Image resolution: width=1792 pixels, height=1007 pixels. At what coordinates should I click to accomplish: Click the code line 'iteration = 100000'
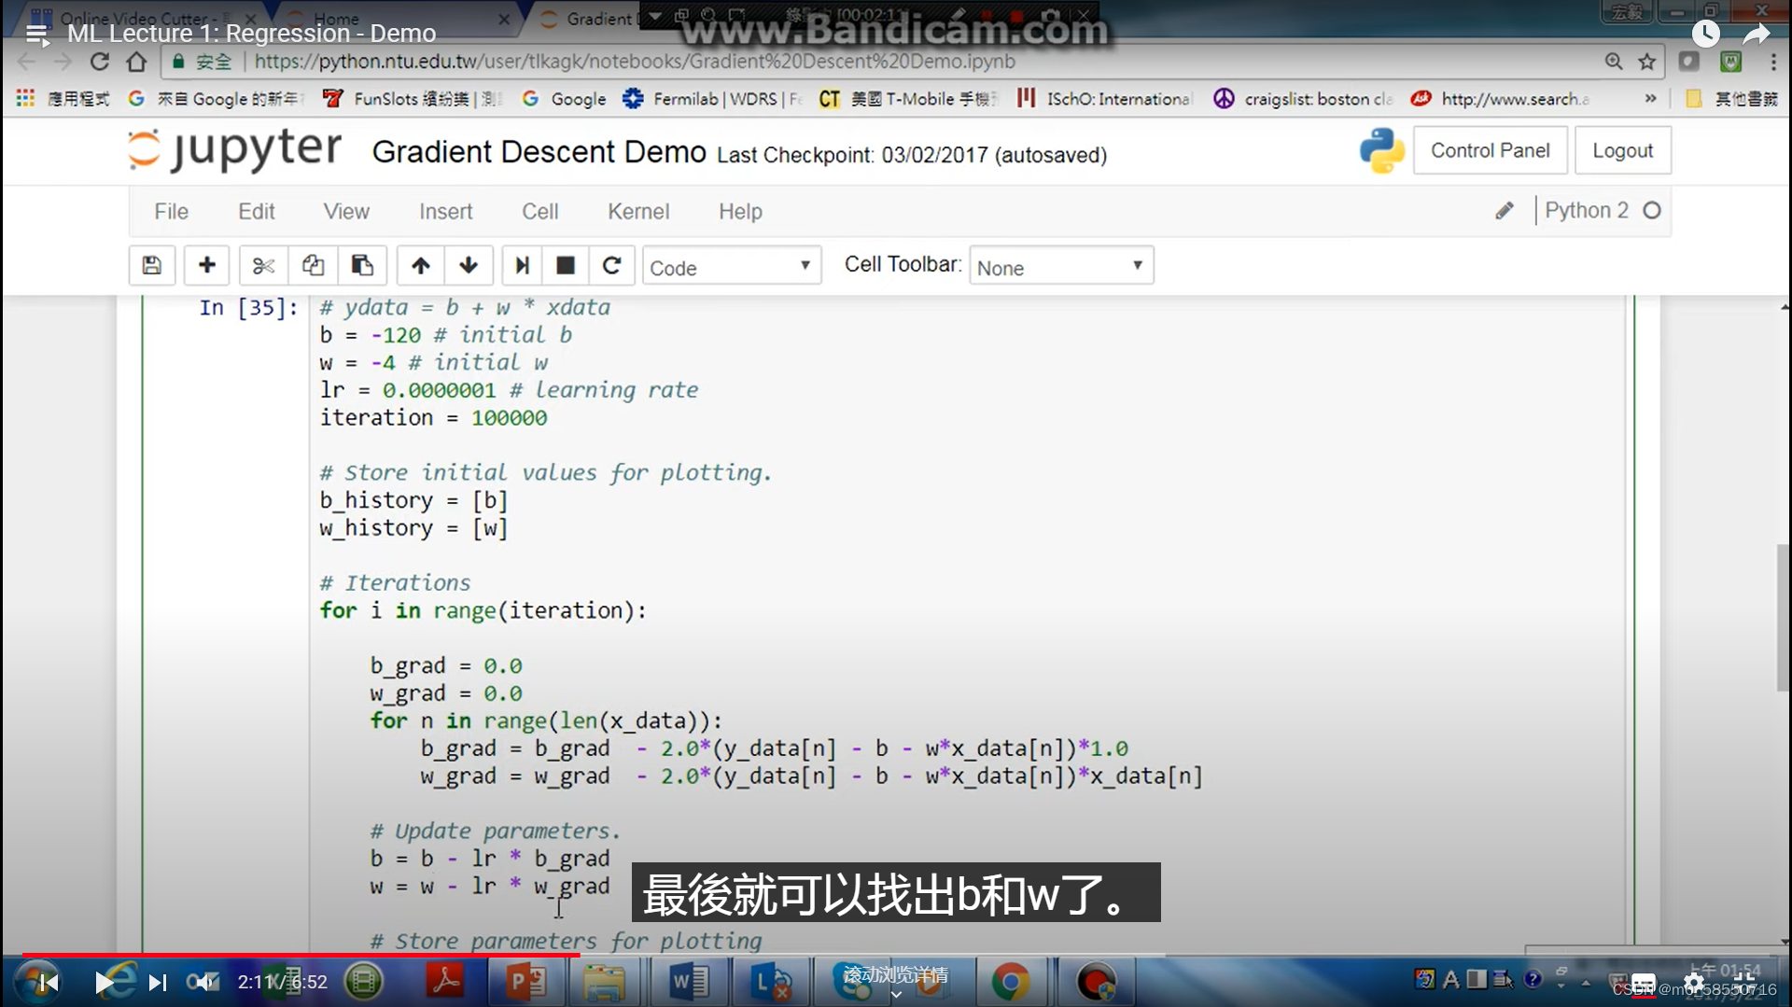pos(434,418)
